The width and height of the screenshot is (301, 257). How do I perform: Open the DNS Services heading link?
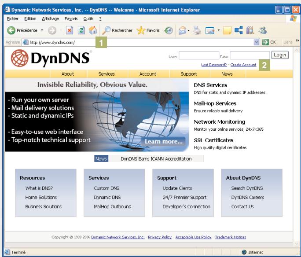pos(210,85)
